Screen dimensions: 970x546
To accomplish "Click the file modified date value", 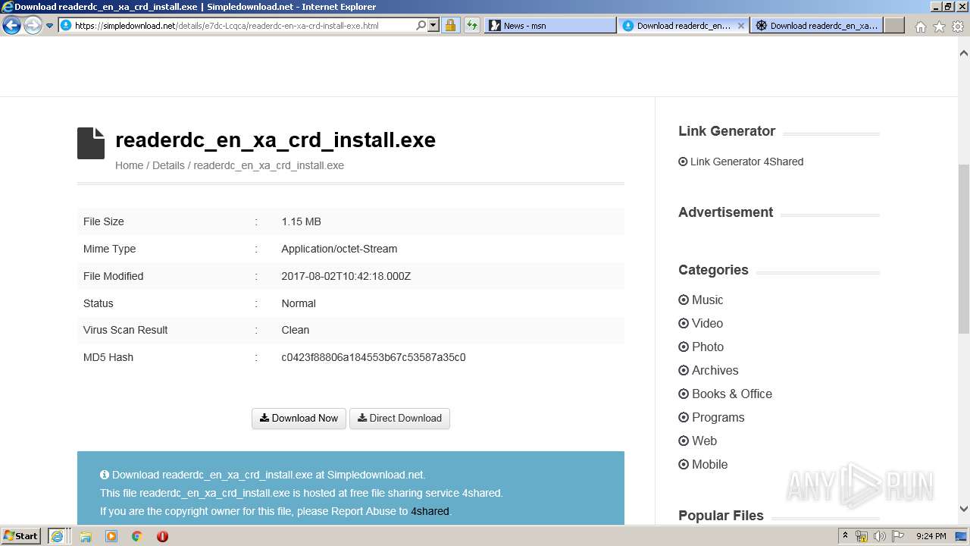I will (x=346, y=276).
